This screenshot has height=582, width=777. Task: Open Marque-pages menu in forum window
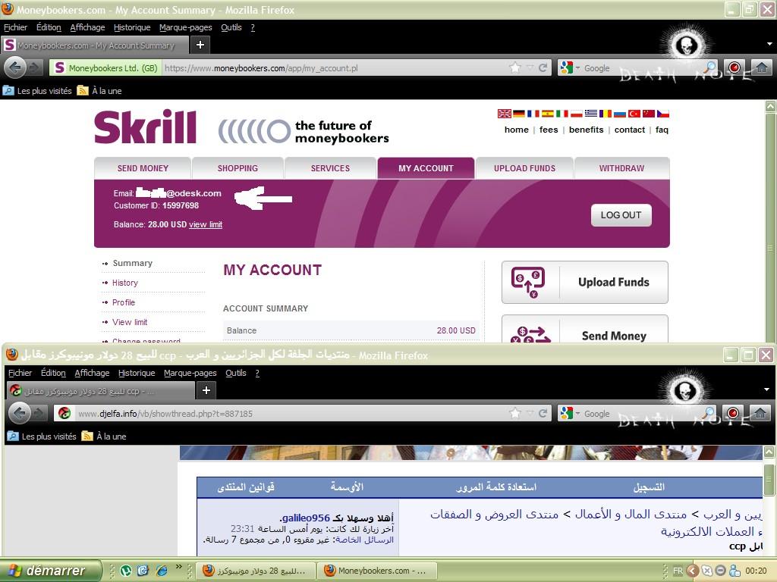(x=190, y=373)
